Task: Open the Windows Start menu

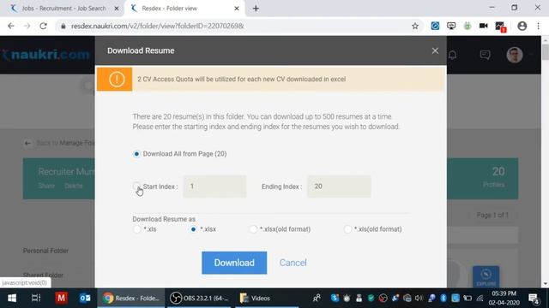Action: click(x=12, y=298)
